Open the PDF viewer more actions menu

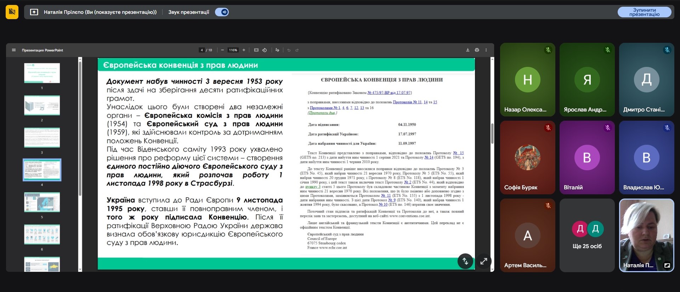(x=486, y=50)
